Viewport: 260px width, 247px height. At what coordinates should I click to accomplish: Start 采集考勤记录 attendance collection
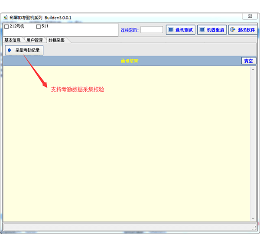[x=24, y=50]
